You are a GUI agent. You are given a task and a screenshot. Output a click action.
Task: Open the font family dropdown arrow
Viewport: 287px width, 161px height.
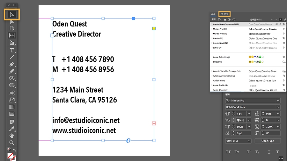(278, 101)
